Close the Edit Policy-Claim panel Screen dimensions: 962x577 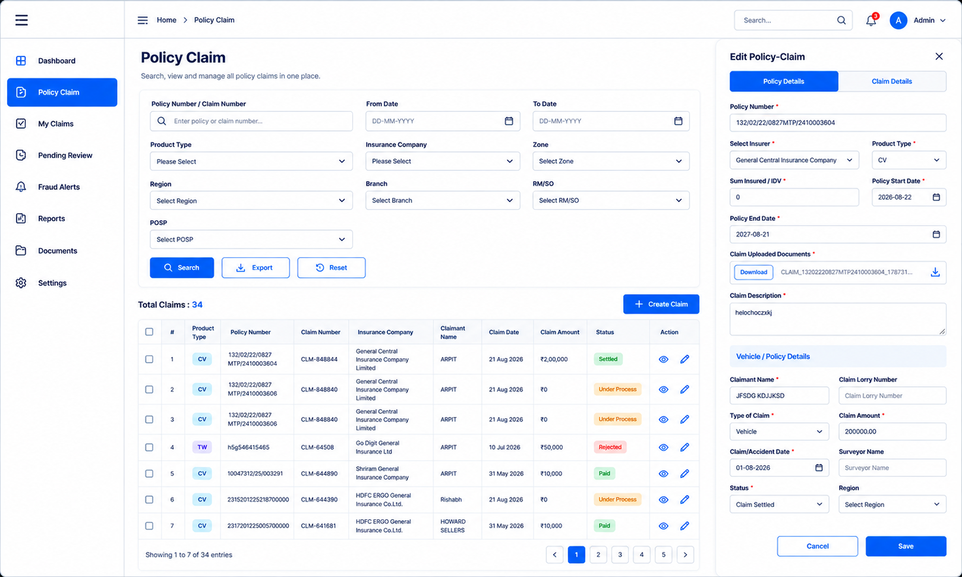(939, 56)
